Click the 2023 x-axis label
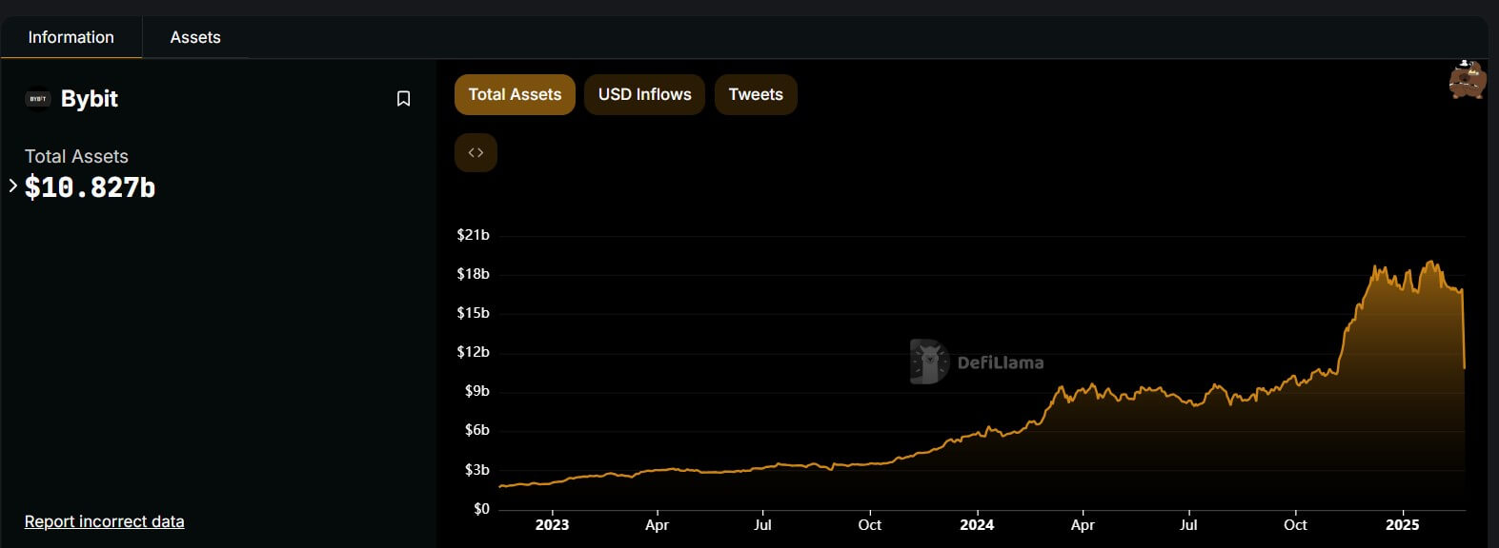1499x548 pixels. tap(552, 525)
